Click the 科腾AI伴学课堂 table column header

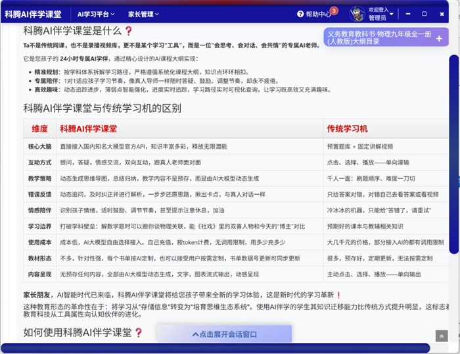[88, 128]
